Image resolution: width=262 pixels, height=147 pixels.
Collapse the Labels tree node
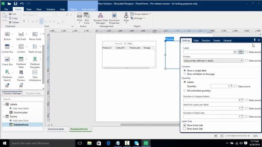tap(4, 105)
